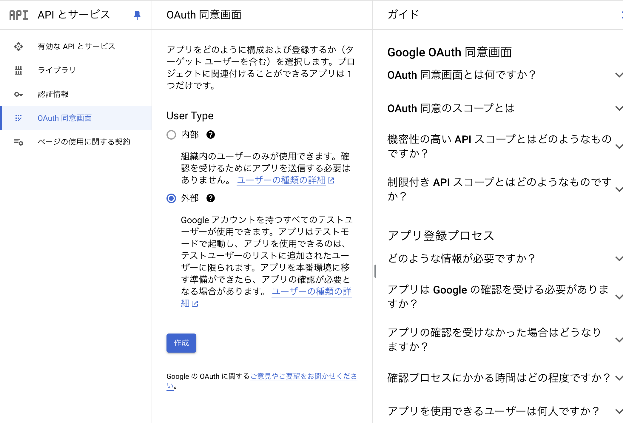623x423 pixels.
Task: Open ユーザーの種類の詳細 link under 内部
Action: tap(281, 180)
